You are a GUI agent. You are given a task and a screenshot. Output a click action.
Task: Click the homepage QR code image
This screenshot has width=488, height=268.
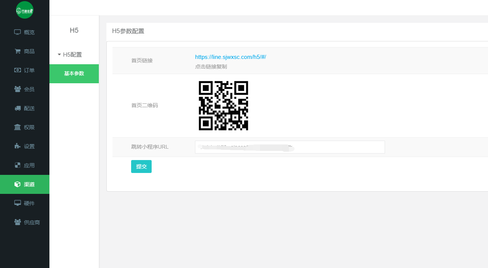[223, 106]
